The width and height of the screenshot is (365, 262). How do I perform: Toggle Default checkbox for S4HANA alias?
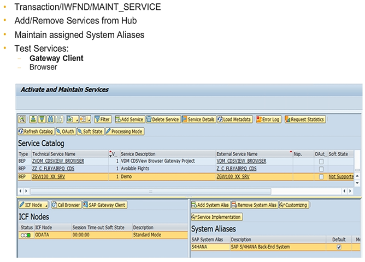point(339,247)
